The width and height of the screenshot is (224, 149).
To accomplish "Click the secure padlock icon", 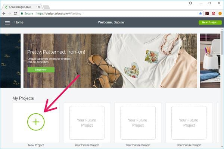I will point(22,13).
